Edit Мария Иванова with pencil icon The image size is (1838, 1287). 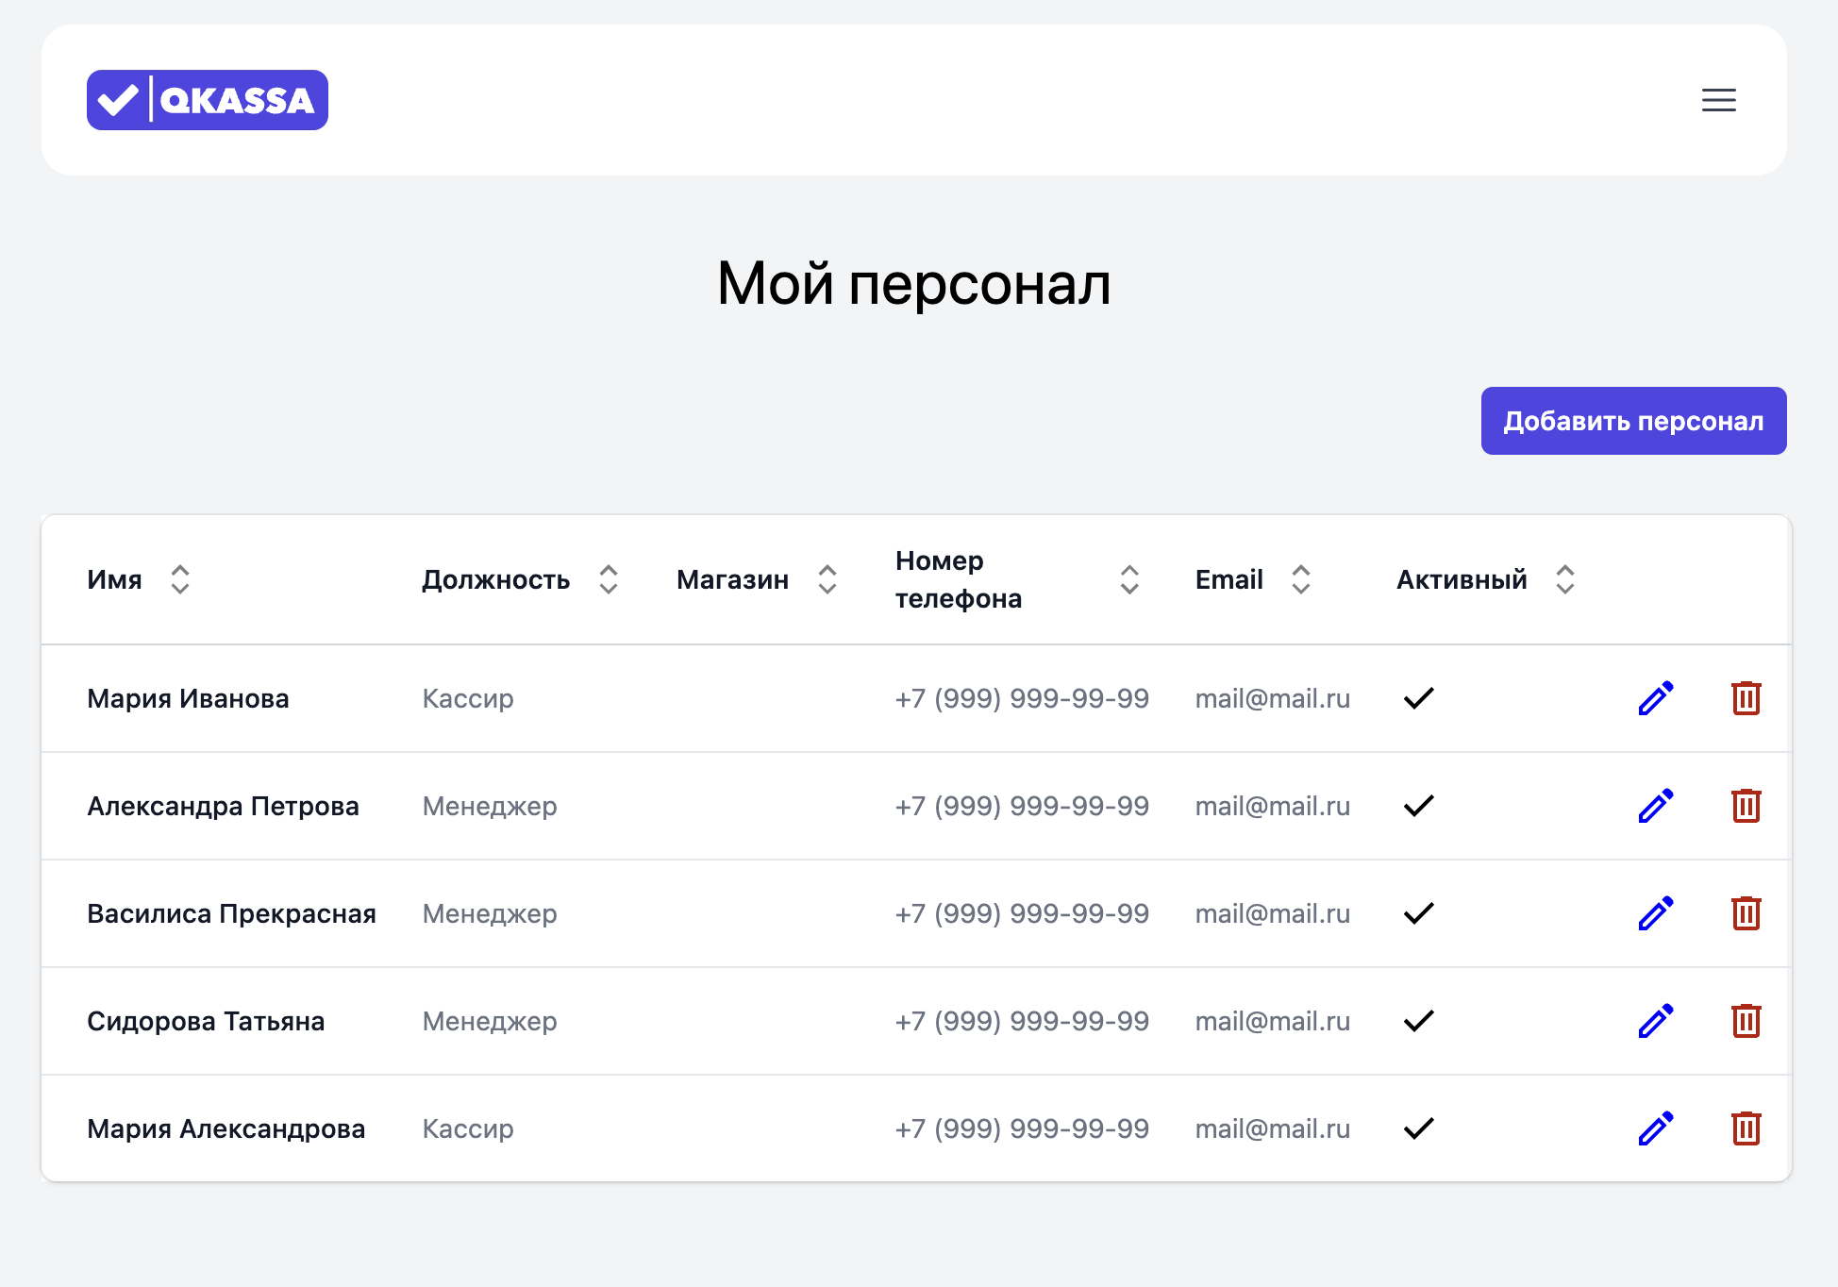(1656, 698)
